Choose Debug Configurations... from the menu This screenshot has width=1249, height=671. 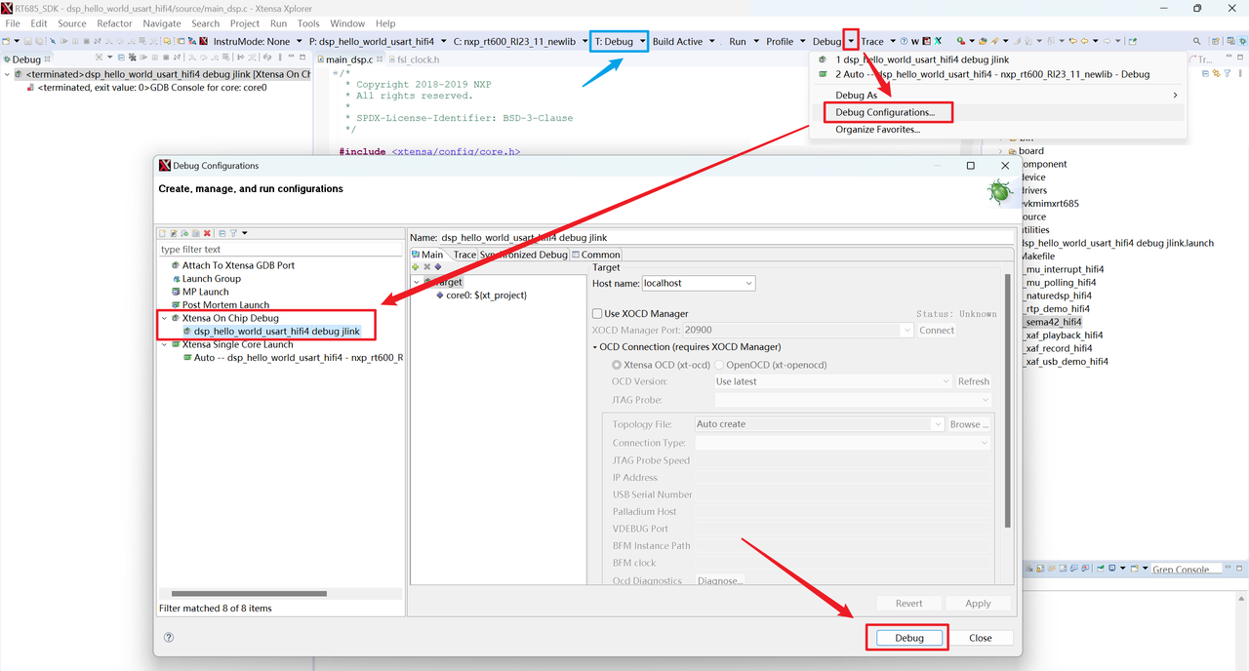click(x=884, y=112)
